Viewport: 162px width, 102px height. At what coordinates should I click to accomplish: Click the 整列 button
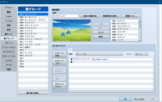pos(101,37)
